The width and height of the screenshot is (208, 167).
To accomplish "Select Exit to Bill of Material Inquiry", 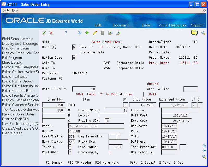I will pyautogui.click(x=21, y=86).
